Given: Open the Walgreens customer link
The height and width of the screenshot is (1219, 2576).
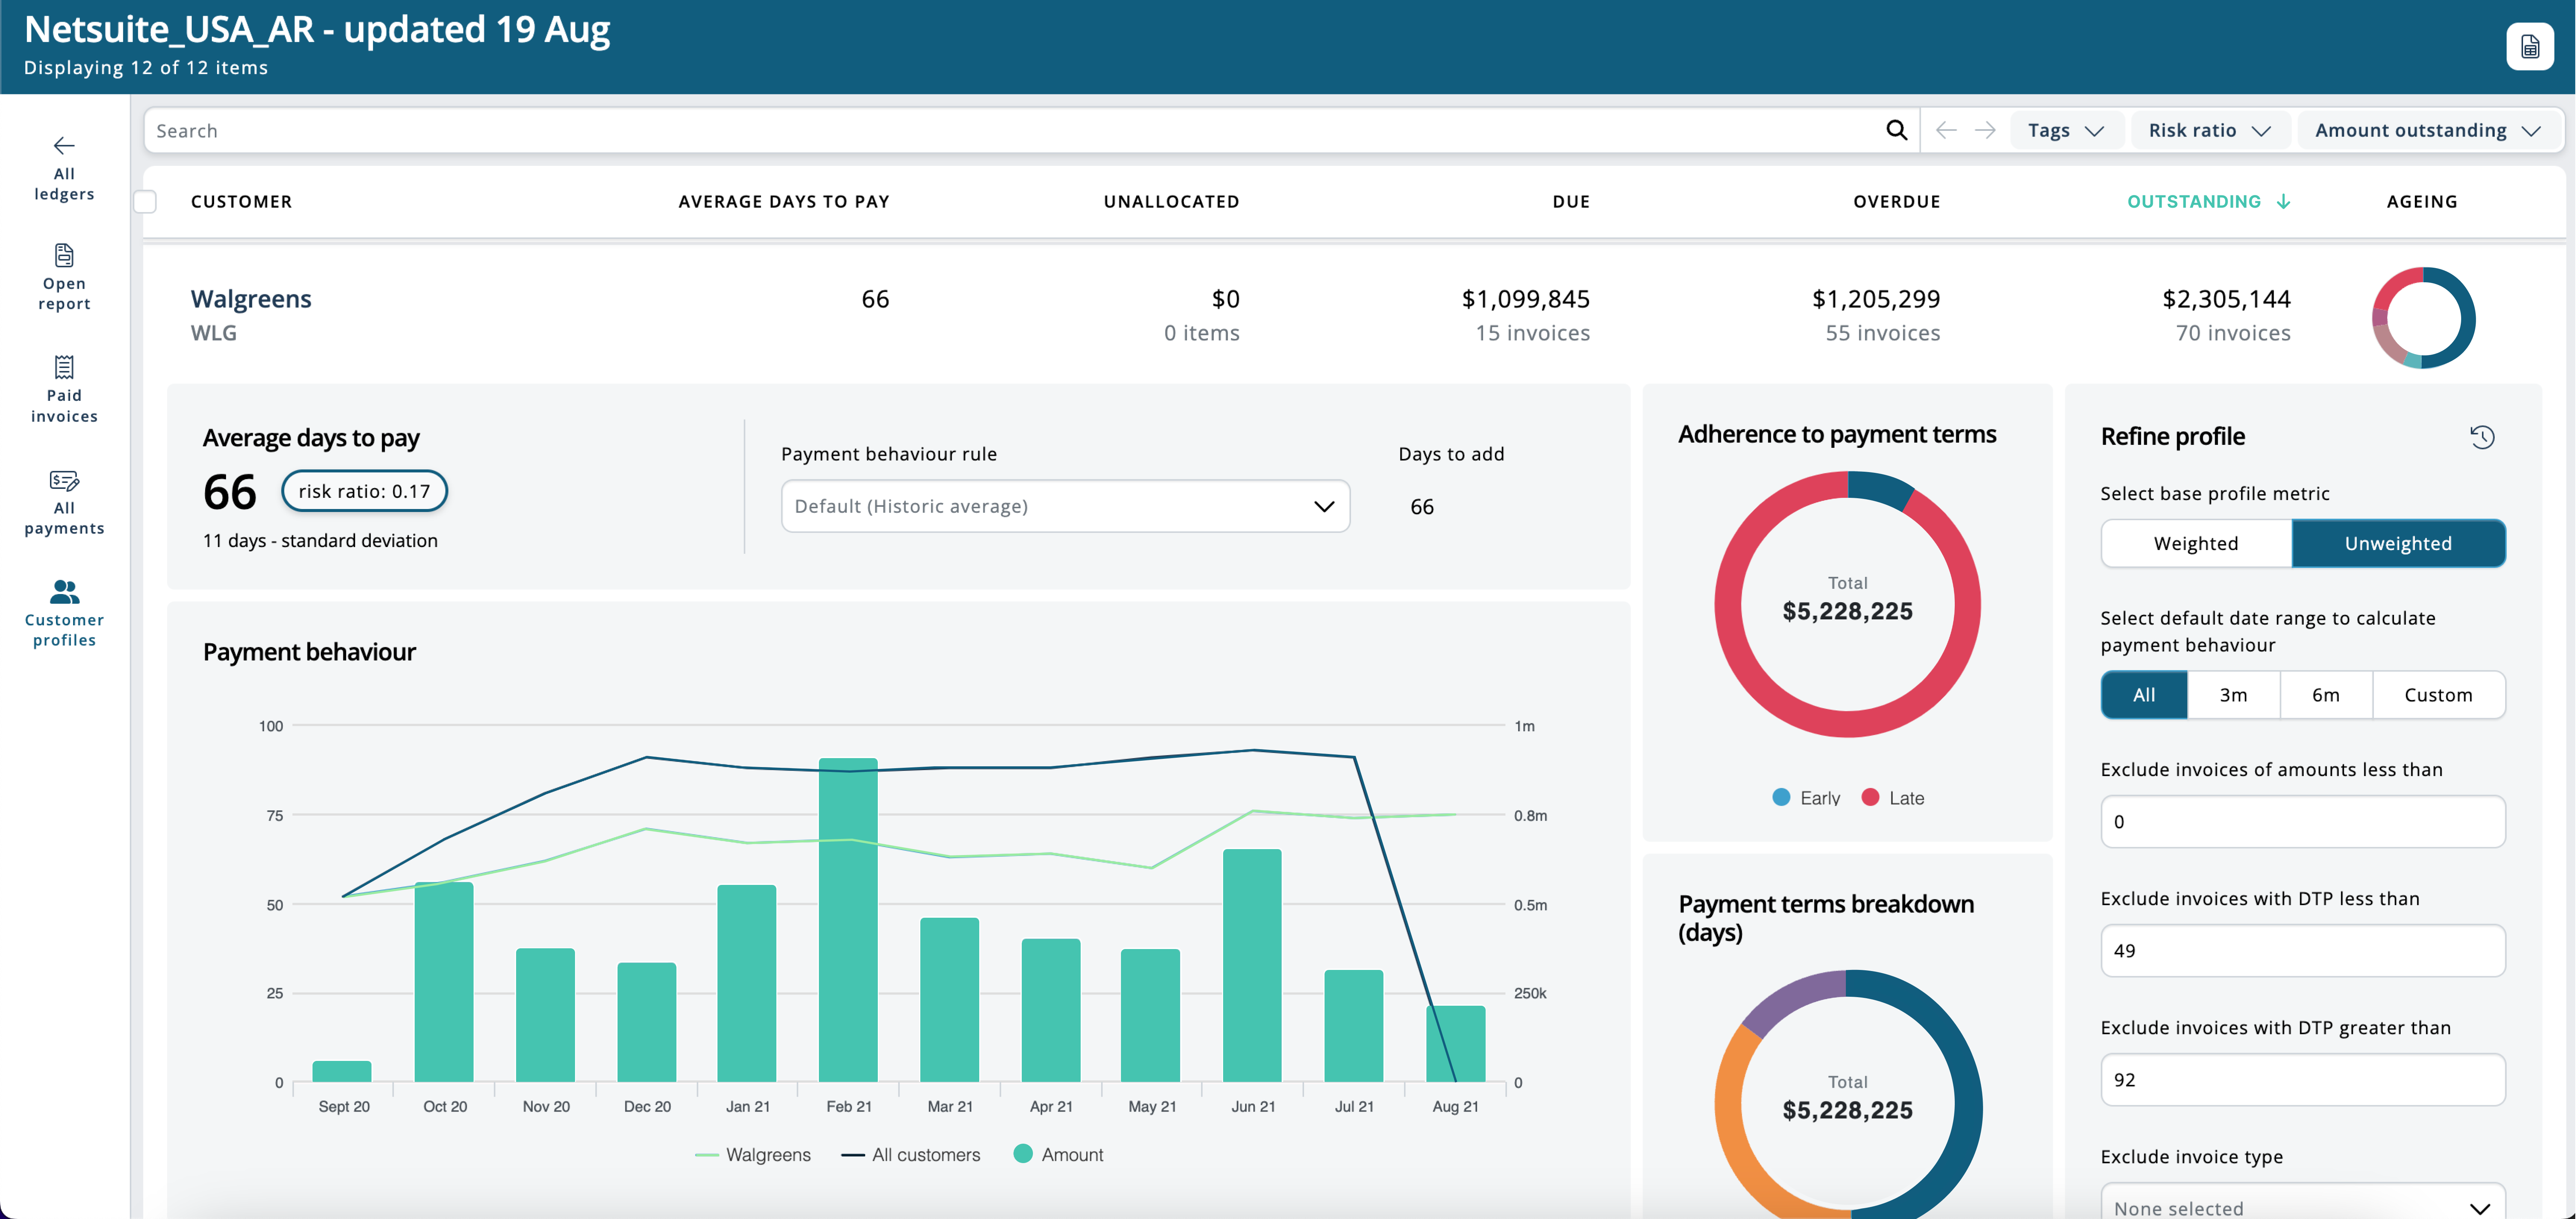Looking at the screenshot, I should tap(251, 299).
